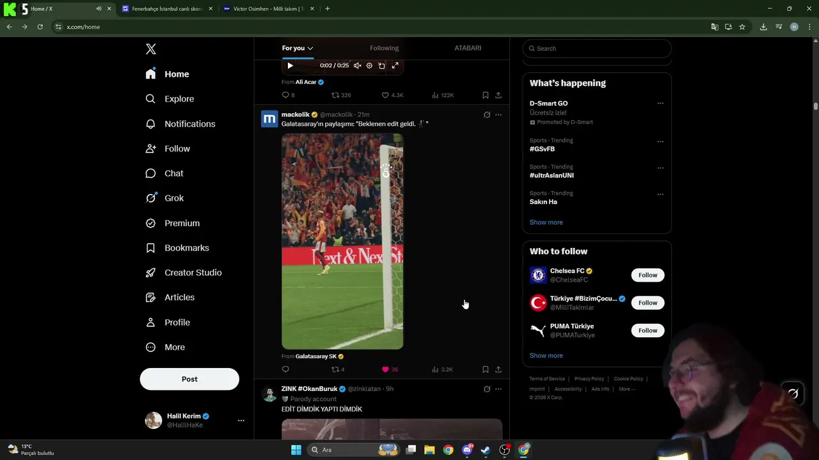Open the #ultrAslanUNI trending topic
The height and width of the screenshot is (460, 819).
click(552, 176)
